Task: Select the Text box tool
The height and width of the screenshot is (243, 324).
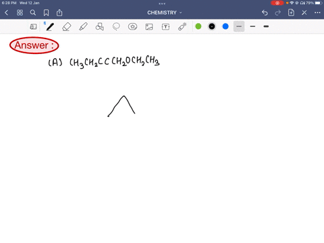Action: coord(165,26)
